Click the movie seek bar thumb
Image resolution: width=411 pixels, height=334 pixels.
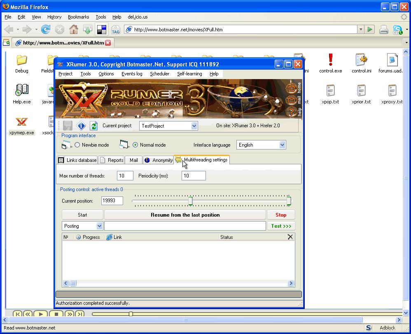131,314
